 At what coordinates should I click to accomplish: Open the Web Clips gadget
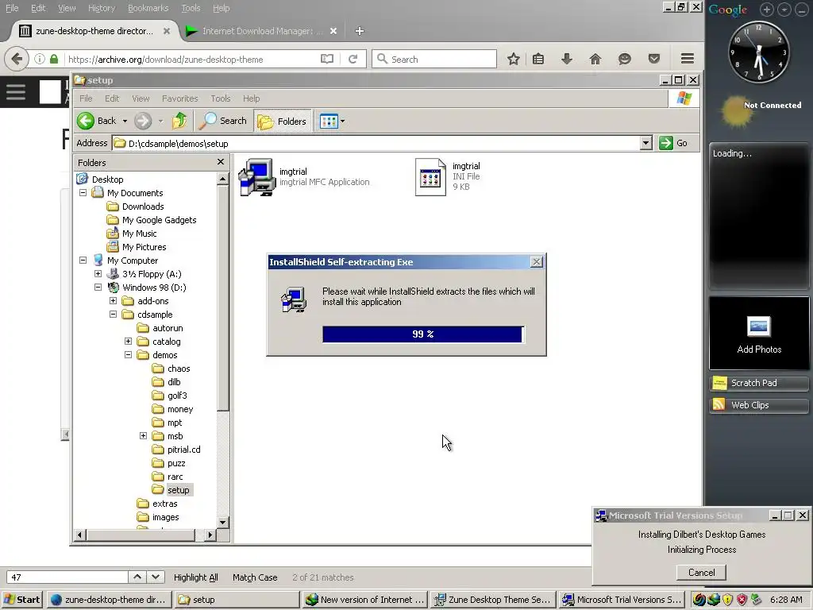(x=758, y=405)
